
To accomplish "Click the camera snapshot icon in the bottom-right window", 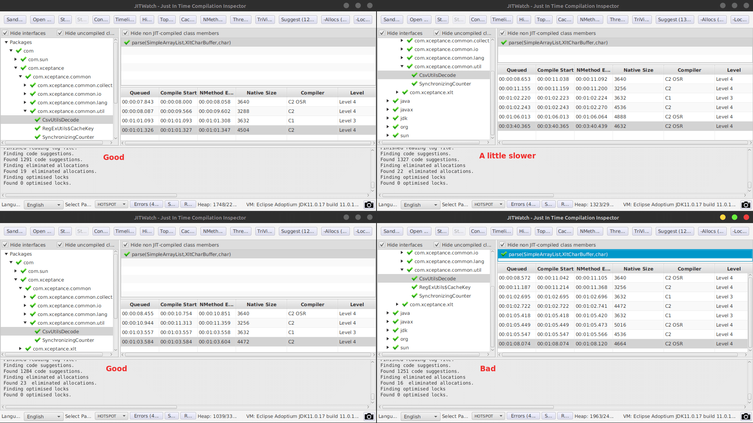I will [x=746, y=416].
